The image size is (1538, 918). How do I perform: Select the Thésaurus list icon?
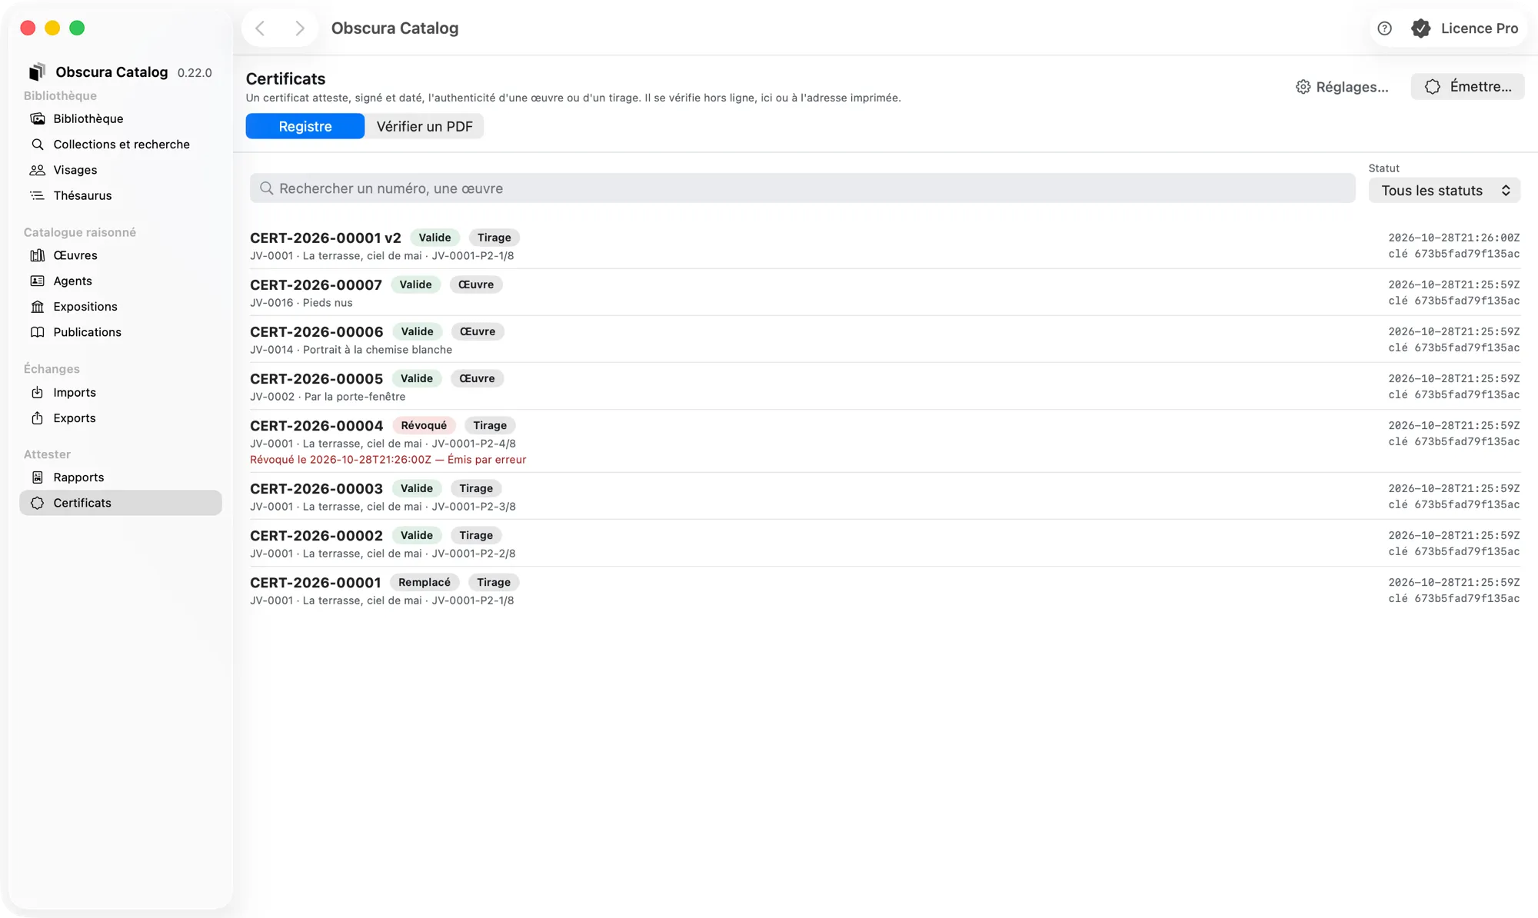click(x=37, y=195)
